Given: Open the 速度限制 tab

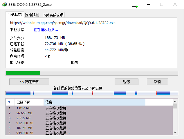Looking at the screenshot, I should [x=32, y=15].
